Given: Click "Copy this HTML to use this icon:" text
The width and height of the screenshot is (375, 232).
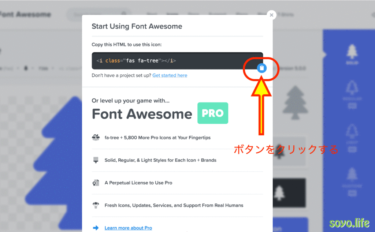Looking at the screenshot, I should point(126,45).
